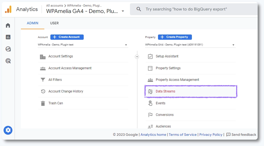The width and height of the screenshot is (264, 146).
Task: Click the circular arrow between columns
Action: pyautogui.click(x=137, y=57)
